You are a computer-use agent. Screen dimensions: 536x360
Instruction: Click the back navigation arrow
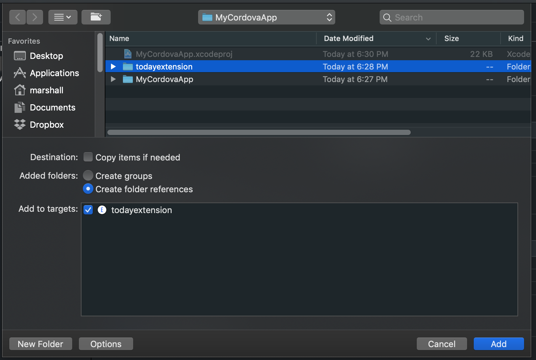(18, 17)
